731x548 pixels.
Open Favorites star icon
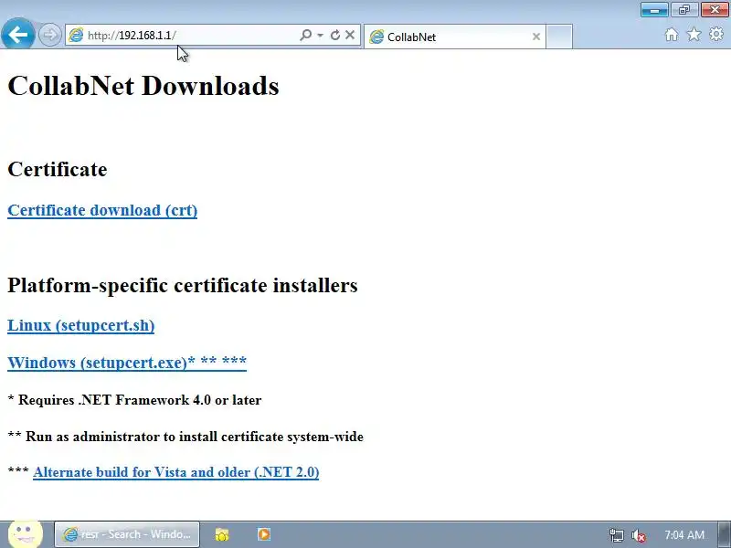tap(694, 34)
